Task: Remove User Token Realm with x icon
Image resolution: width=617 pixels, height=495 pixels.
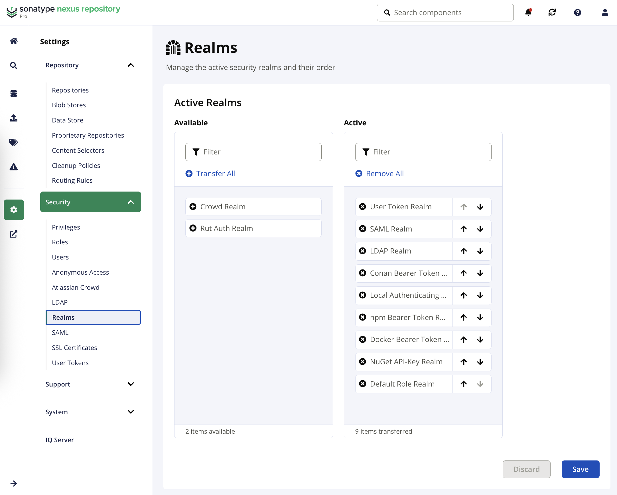Action: pos(362,207)
